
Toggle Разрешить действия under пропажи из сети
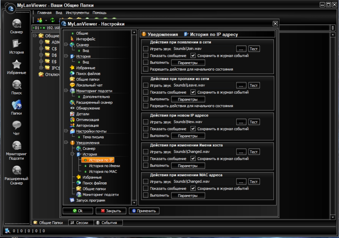click(146, 106)
